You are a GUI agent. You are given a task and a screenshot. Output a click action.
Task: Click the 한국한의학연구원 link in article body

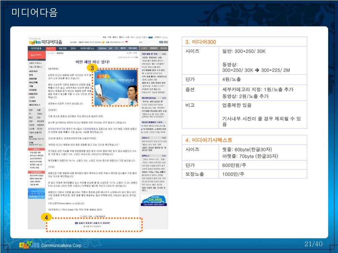57,129
